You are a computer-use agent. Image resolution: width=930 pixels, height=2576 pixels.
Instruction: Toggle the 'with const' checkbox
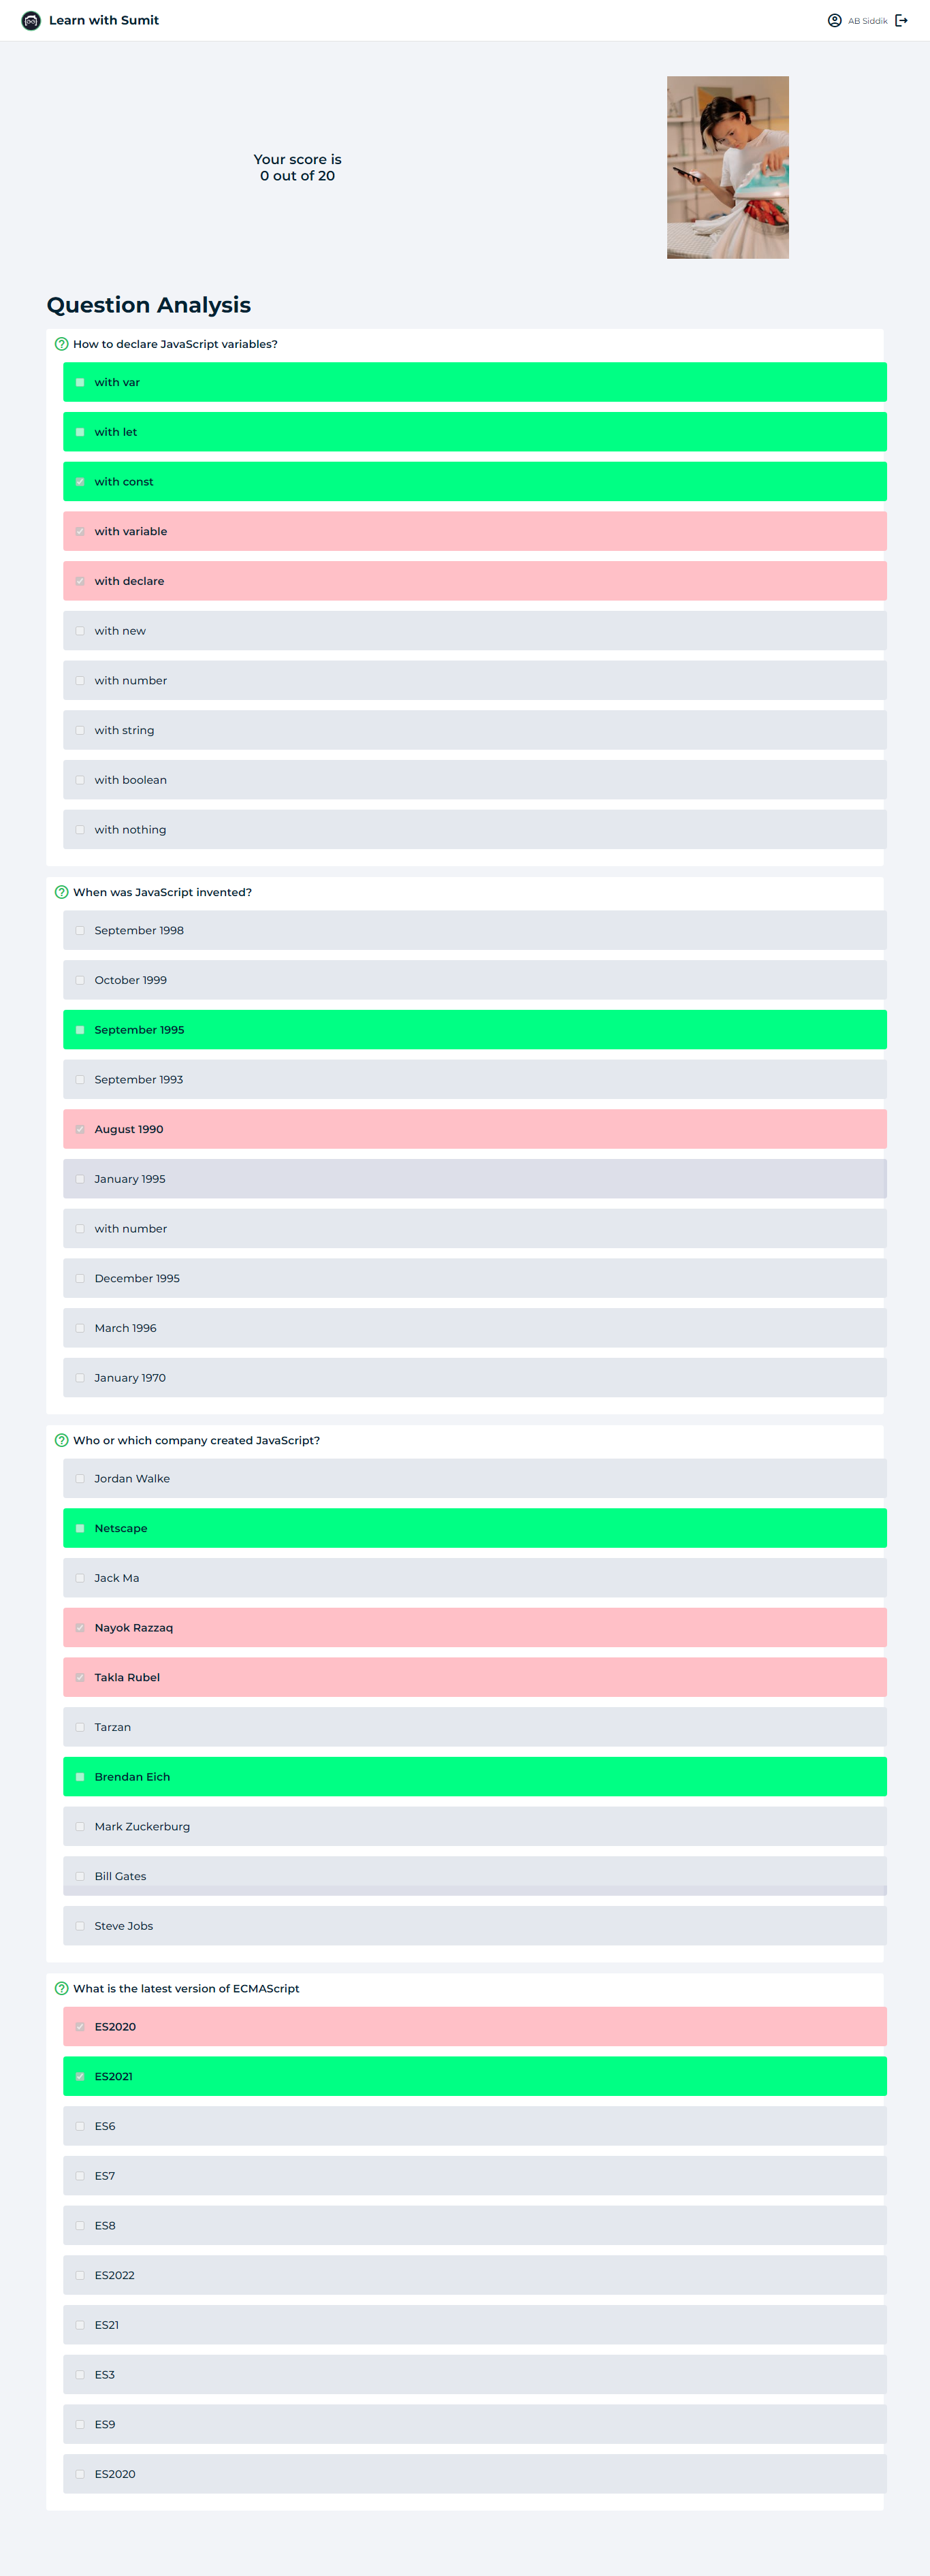[80, 482]
